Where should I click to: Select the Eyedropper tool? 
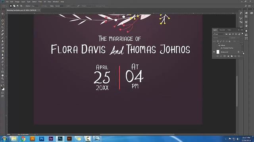click(2, 31)
